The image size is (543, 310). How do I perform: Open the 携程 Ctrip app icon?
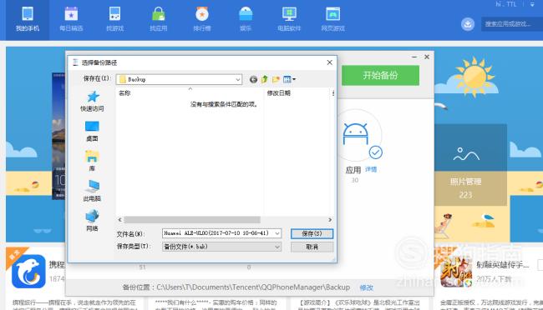pyautogui.click(x=28, y=272)
